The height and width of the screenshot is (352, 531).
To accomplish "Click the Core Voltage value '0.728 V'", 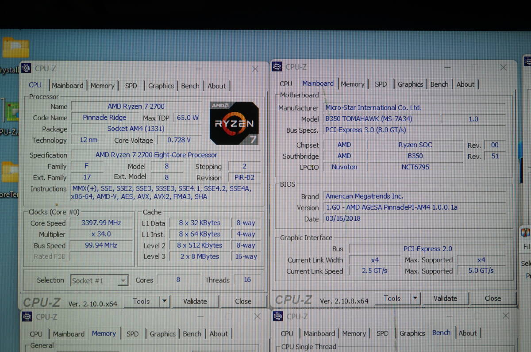I will pyautogui.click(x=179, y=140).
